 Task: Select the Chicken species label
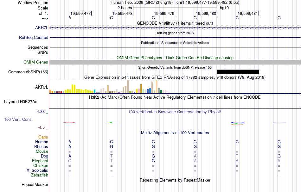click(x=41, y=166)
